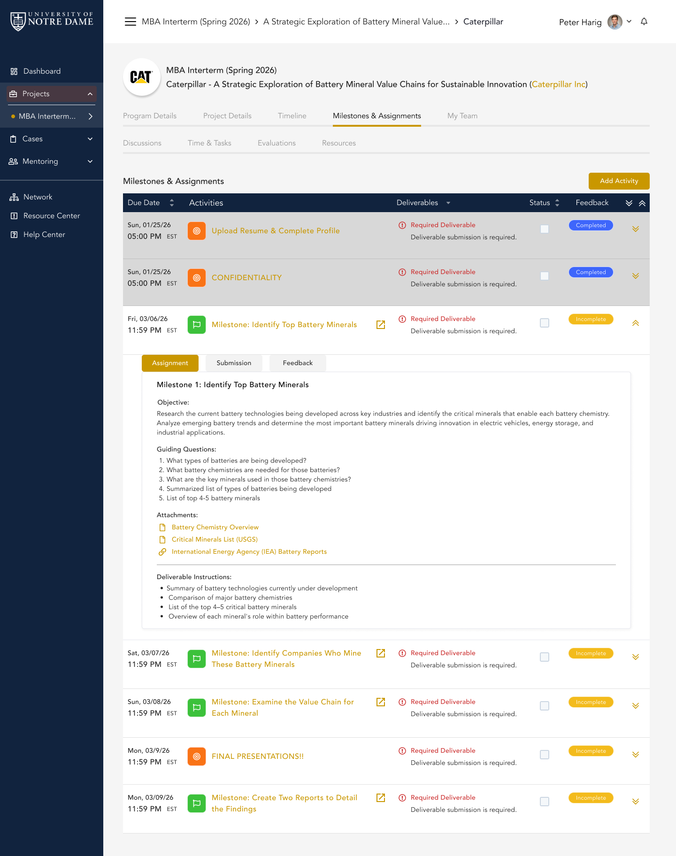Open the My Team tab
676x856 pixels.
point(462,116)
